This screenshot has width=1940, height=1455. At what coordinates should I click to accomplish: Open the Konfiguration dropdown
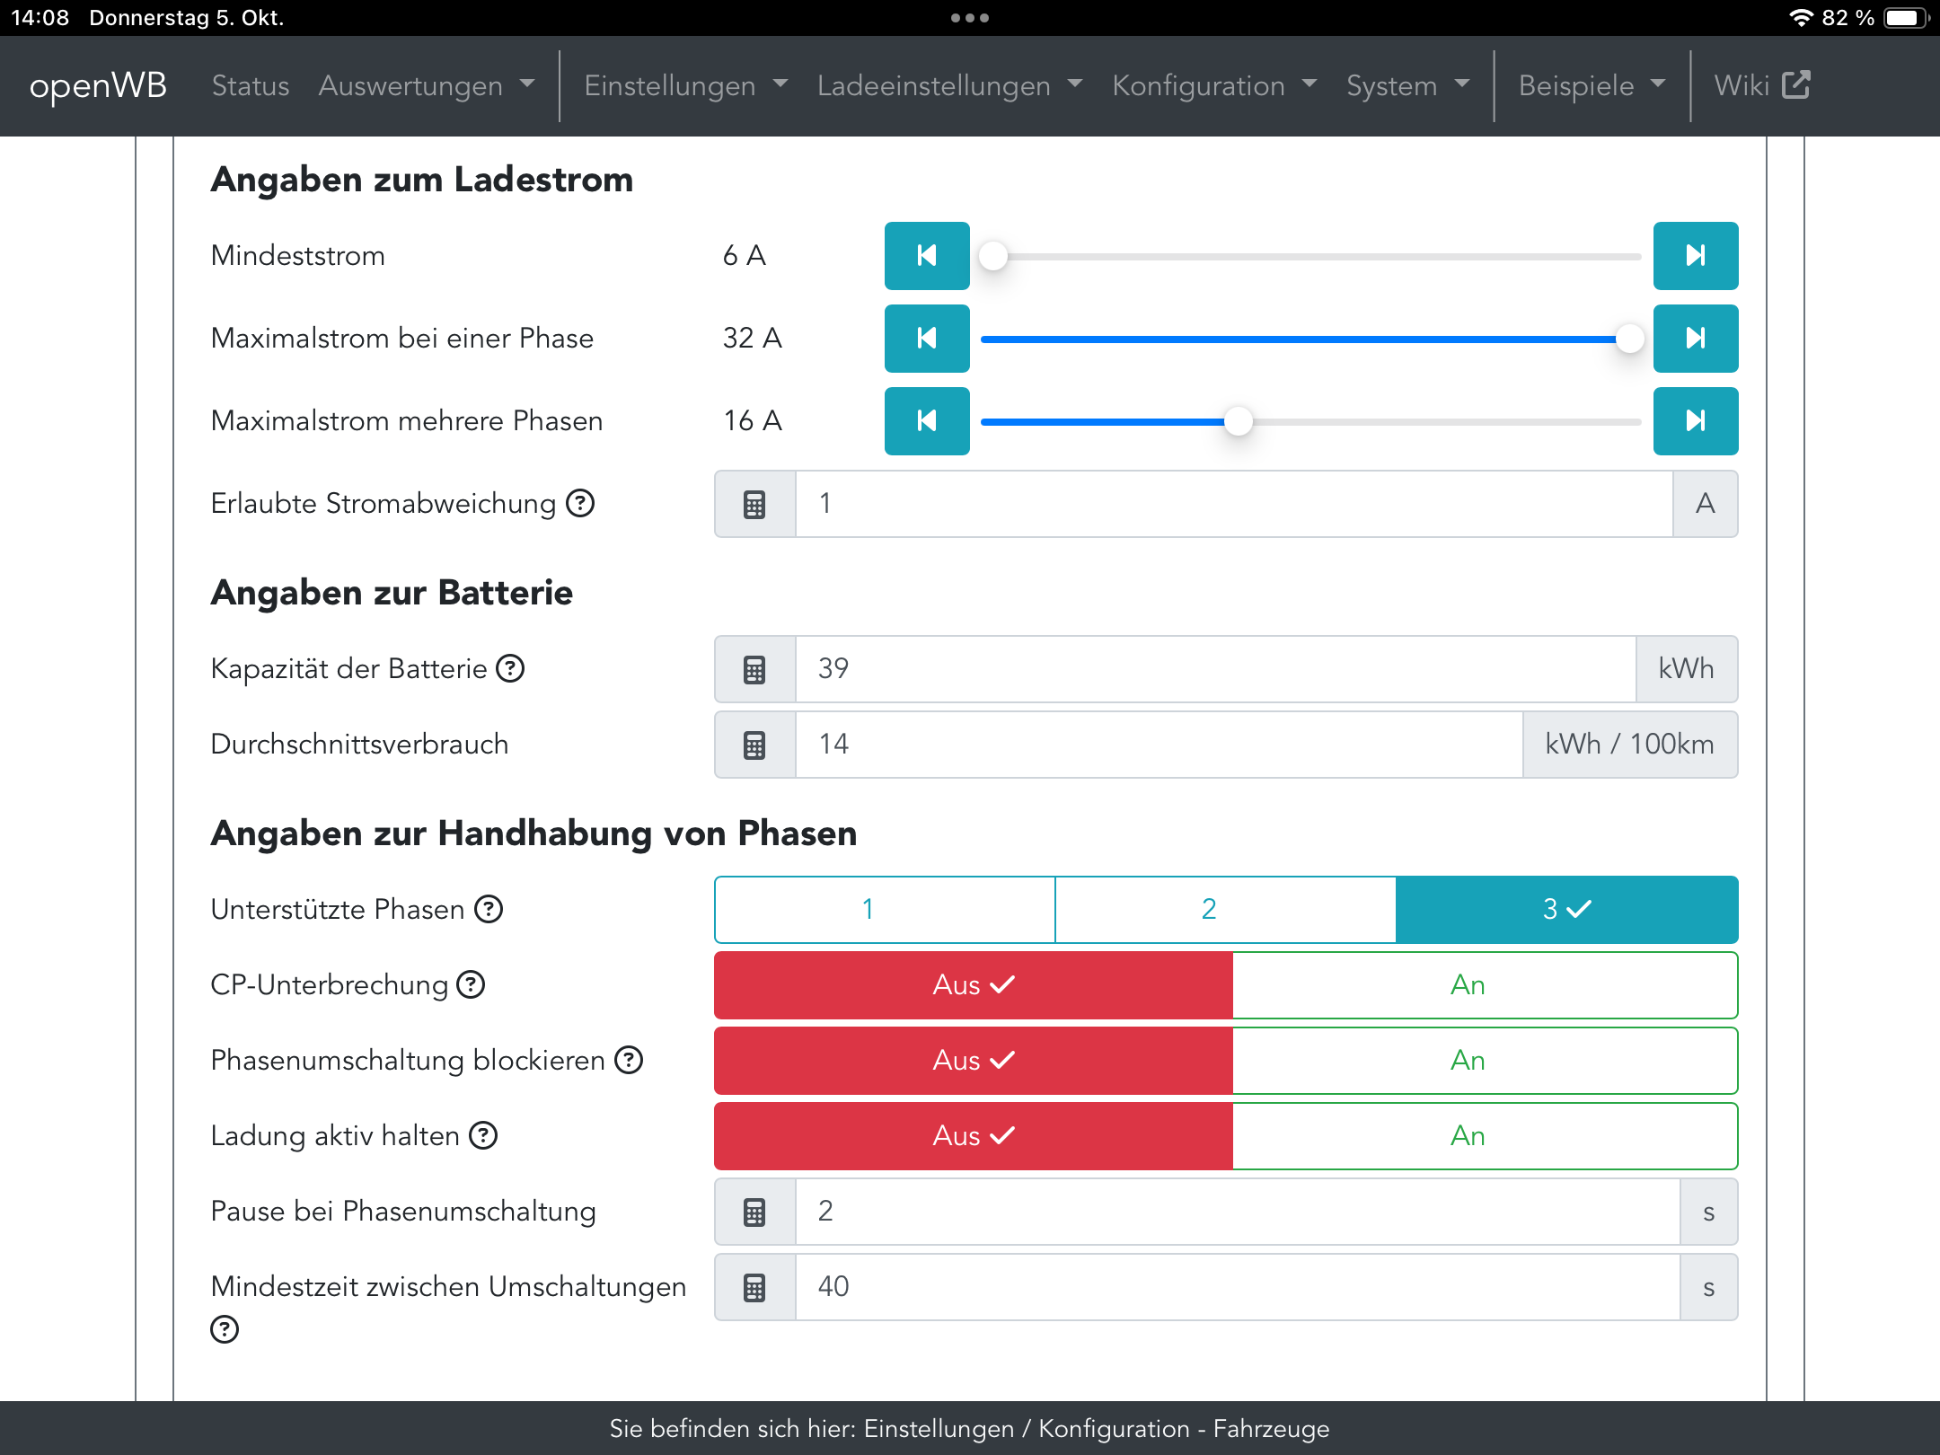1213,85
